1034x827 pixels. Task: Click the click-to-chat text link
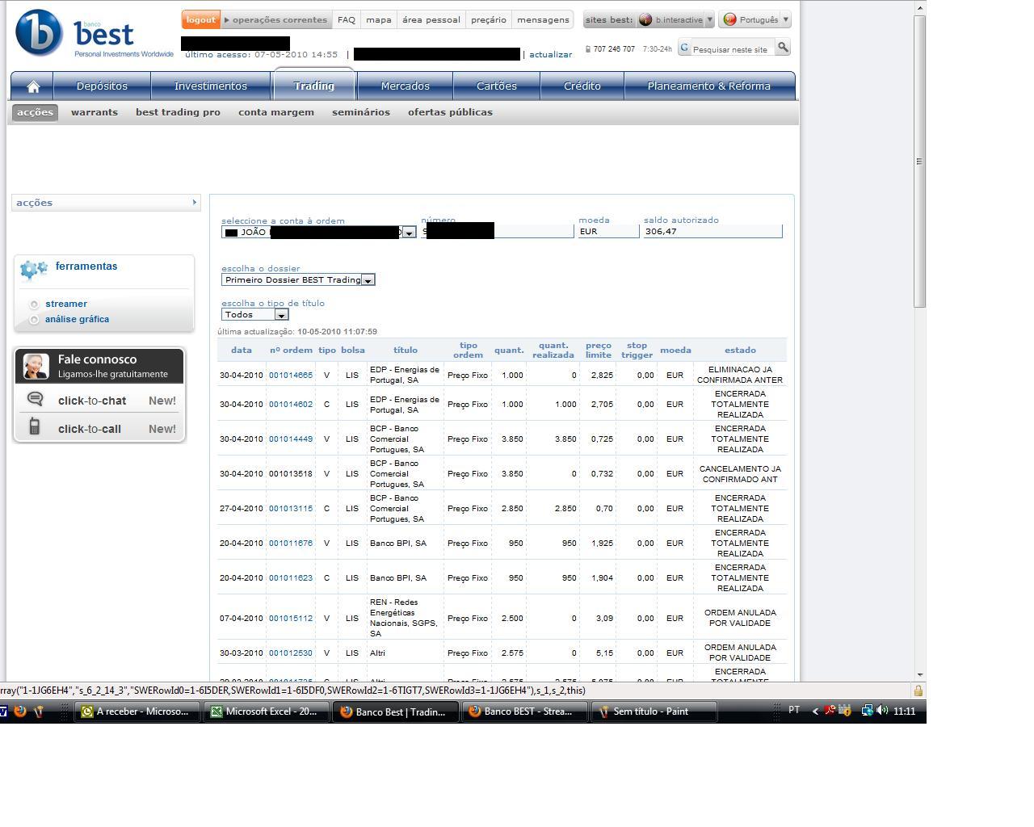point(92,401)
